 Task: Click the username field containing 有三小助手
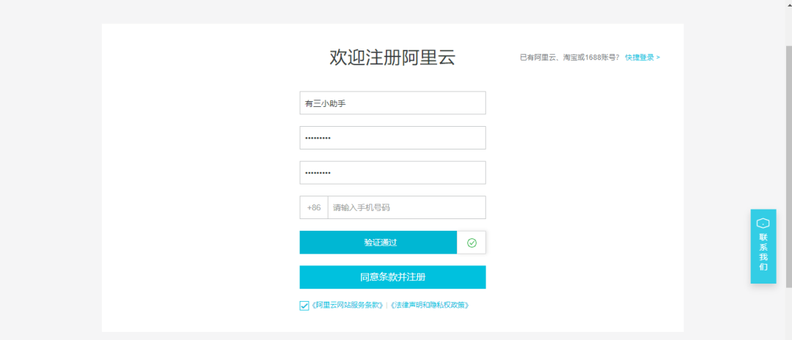(x=392, y=103)
